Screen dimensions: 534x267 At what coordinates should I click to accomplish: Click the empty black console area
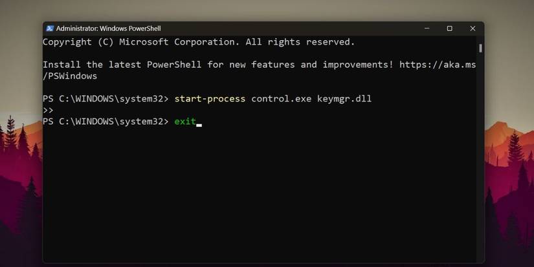(259, 194)
